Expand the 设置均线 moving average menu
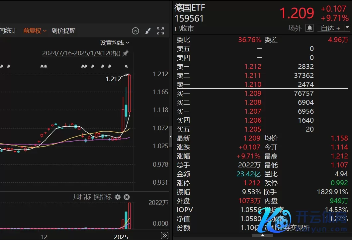 [115, 43]
